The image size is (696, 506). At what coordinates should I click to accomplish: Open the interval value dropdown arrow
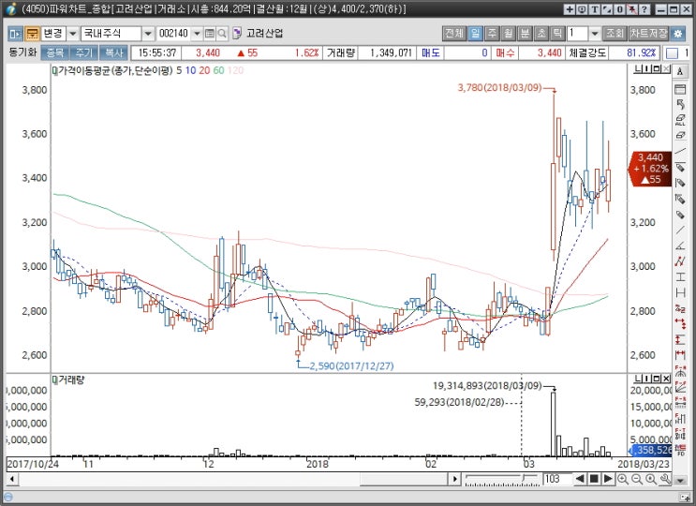click(x=595, y=34)
